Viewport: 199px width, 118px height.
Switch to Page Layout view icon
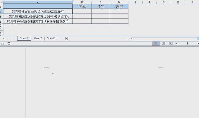click(164, 43)
